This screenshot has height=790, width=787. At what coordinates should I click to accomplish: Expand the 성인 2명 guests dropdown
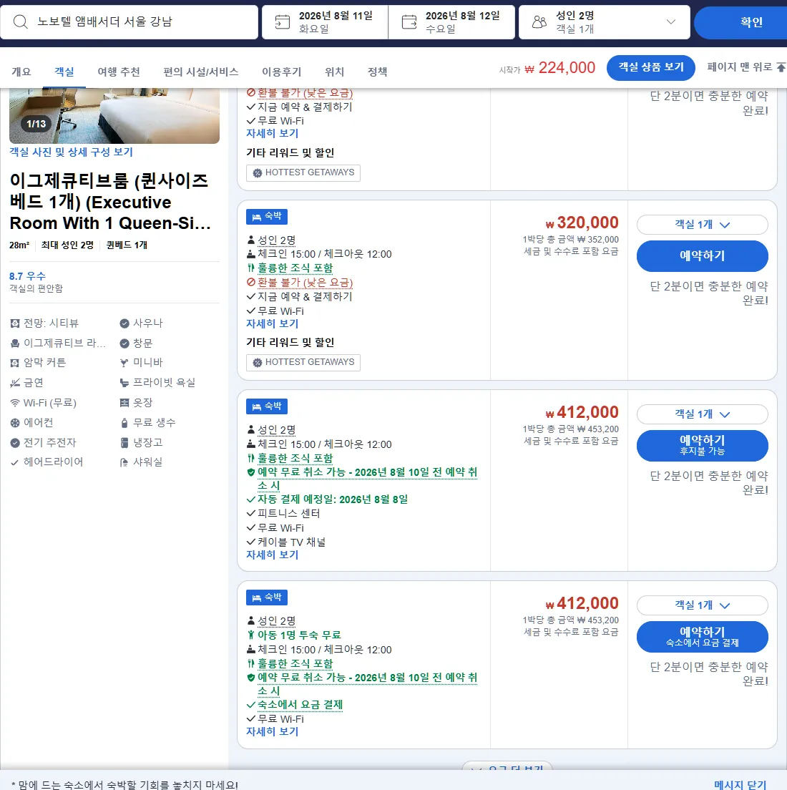tap(604, 22)
